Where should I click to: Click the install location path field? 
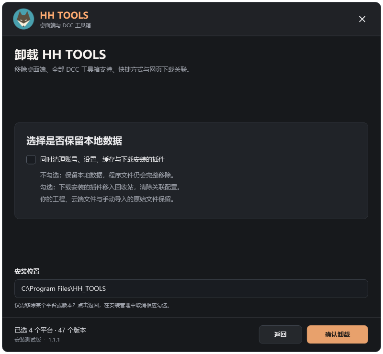191,288
